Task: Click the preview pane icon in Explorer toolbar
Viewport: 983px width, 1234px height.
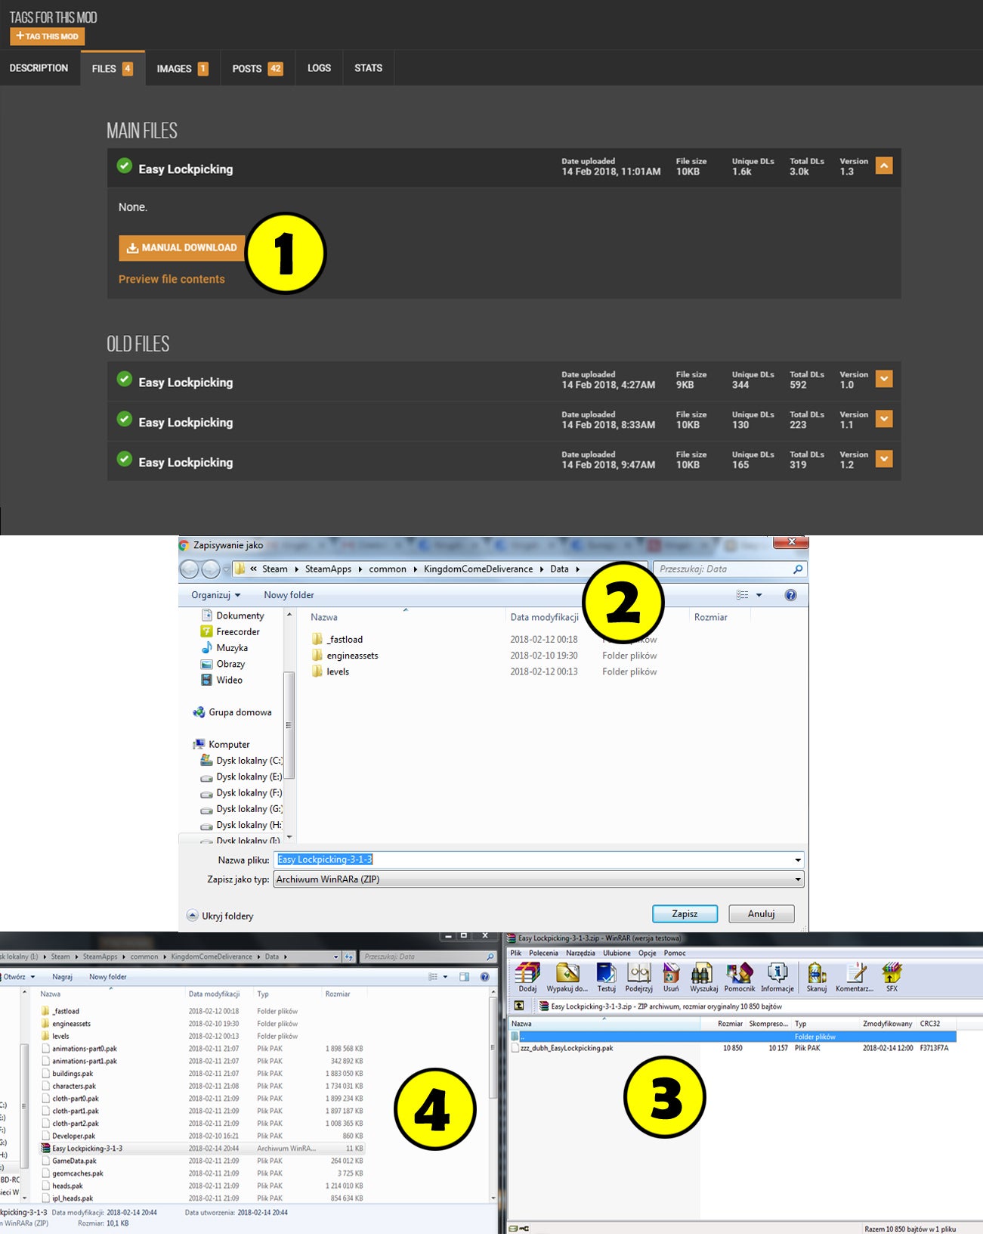Action: [464, 977]
